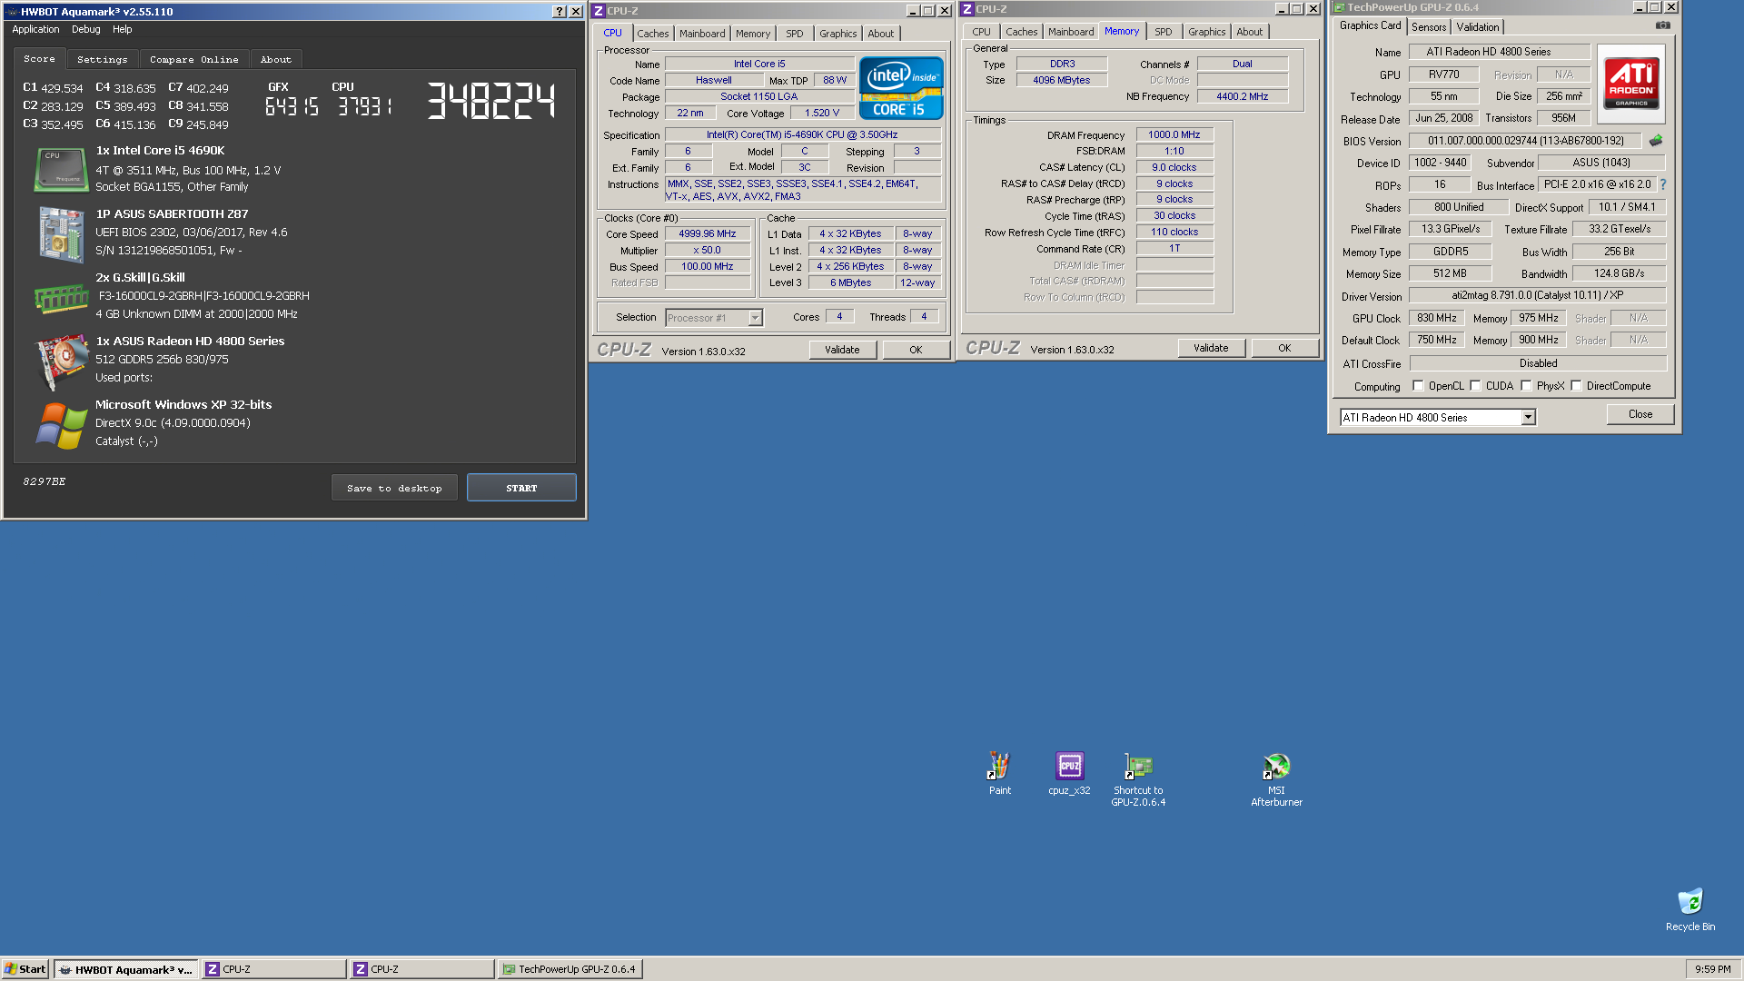1744x981 pixels.
Task: Click the START button in Aquamark
Action: 521,488
